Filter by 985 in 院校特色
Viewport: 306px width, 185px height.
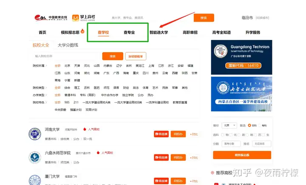coord(67,102)
